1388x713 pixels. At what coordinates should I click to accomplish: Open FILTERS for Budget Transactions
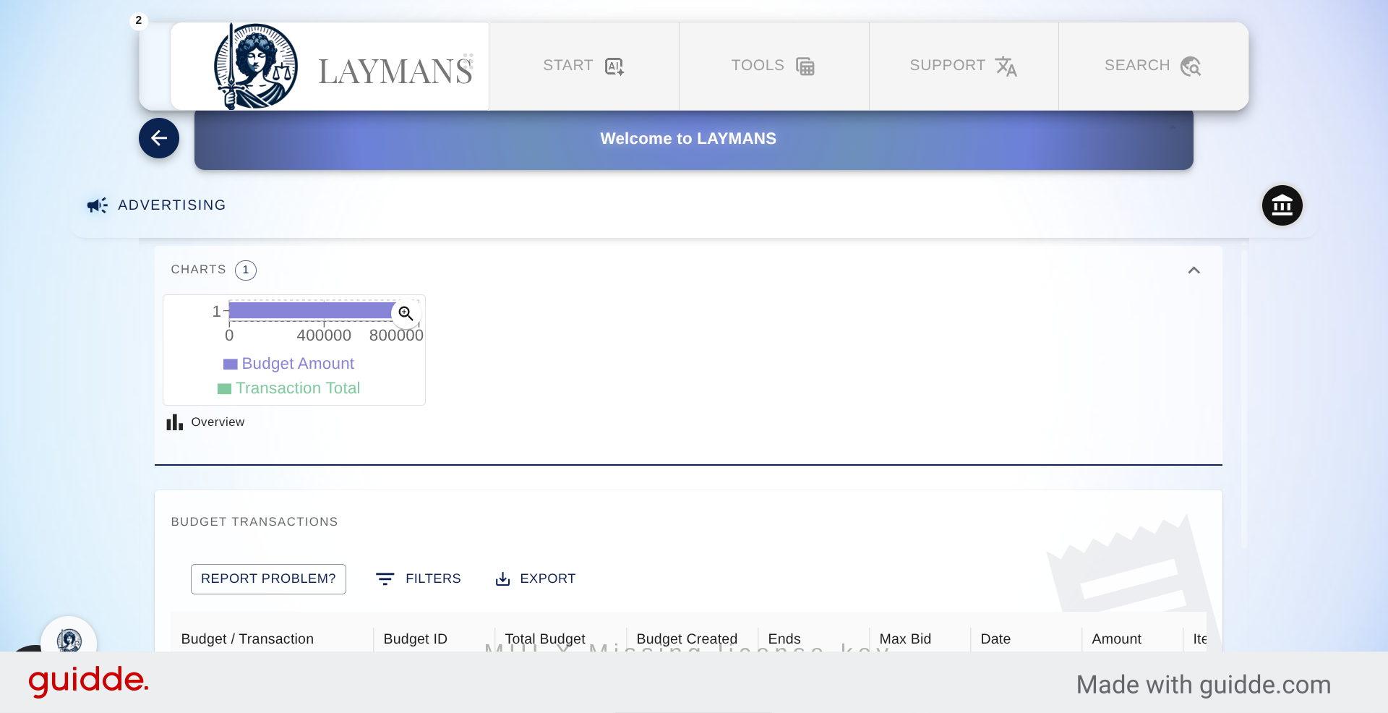point(419,578)
